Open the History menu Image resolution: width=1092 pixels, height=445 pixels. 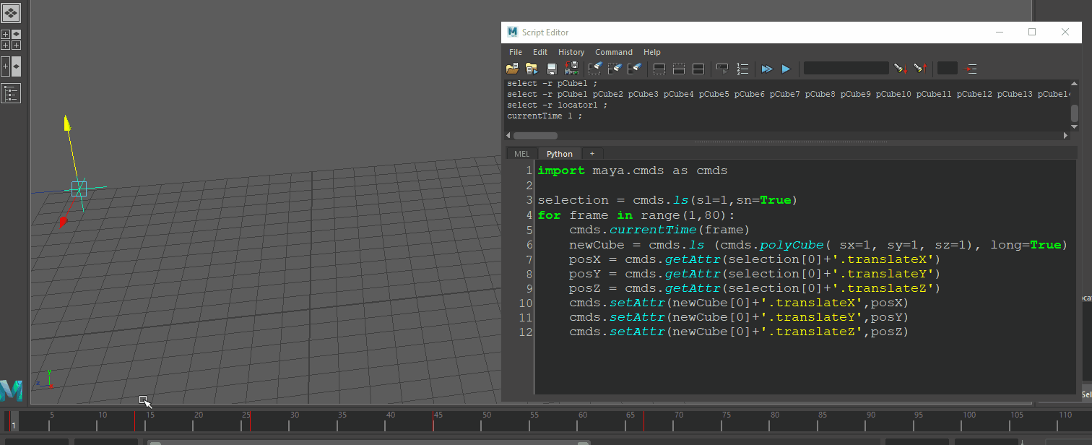click(x=571, y=52)
